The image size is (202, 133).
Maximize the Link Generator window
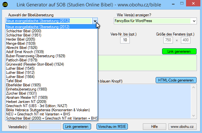[182, 3]
